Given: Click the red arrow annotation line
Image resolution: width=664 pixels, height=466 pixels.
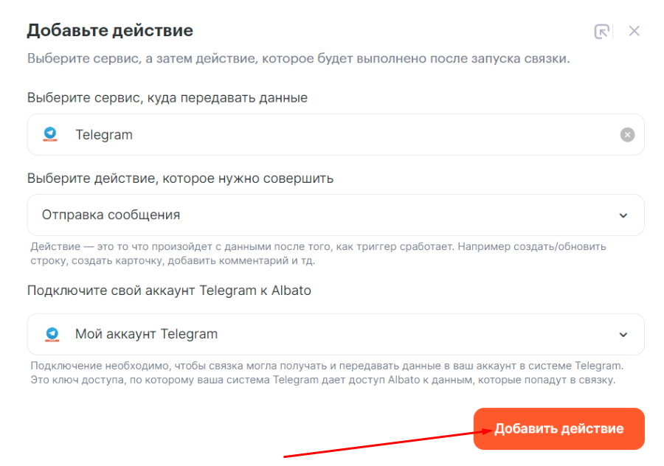Looking at the screenshot, I should (384, 443).
